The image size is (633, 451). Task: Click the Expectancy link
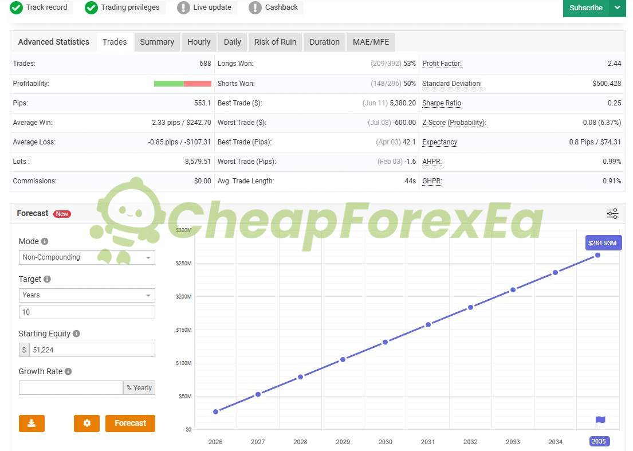(x=439, y=142)
